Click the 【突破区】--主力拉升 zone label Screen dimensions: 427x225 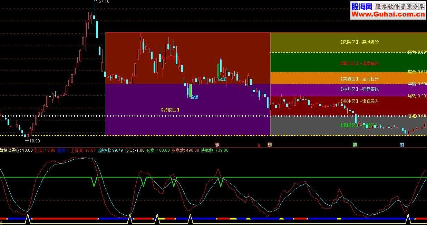[359, 79]
